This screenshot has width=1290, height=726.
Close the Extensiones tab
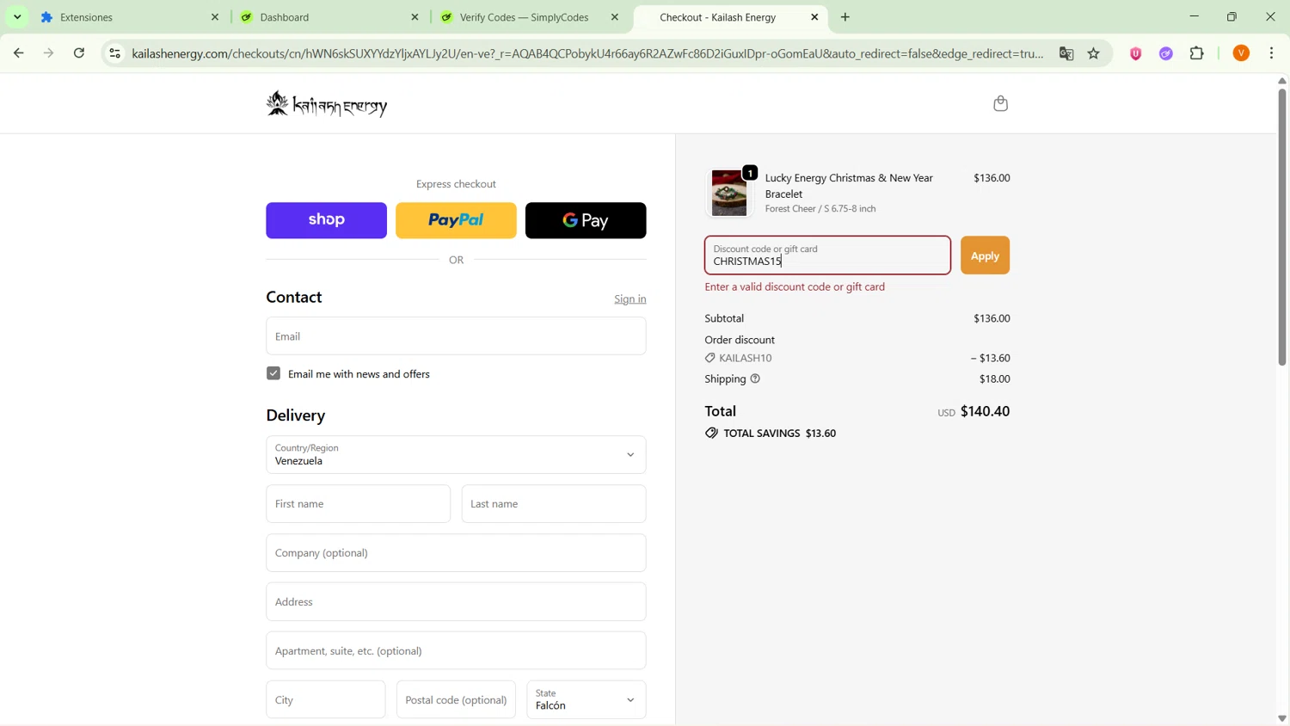pyautogui.click(x=215, y=17)
